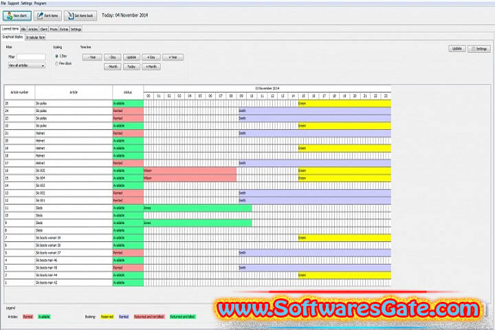Select the Smith rental bar on article 3 Ski boots man
495x330 pixels.
(315, 268)
